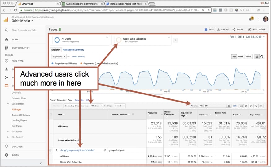The width and height of the screenshot is (271, 167).
Task: Expand the Users Who Subscribe segment chevron
Action: [169, 37]
